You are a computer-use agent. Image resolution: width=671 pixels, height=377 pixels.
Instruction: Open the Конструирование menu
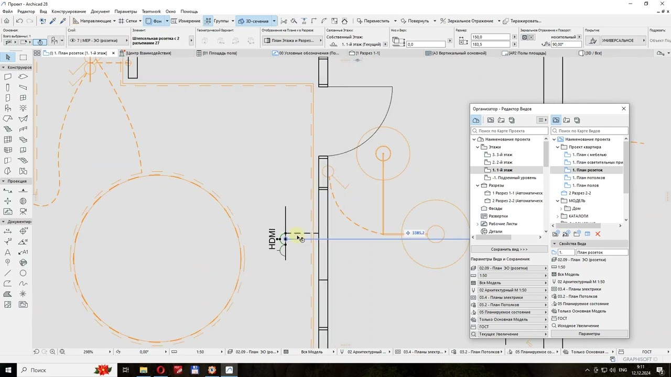click(69, 12)
